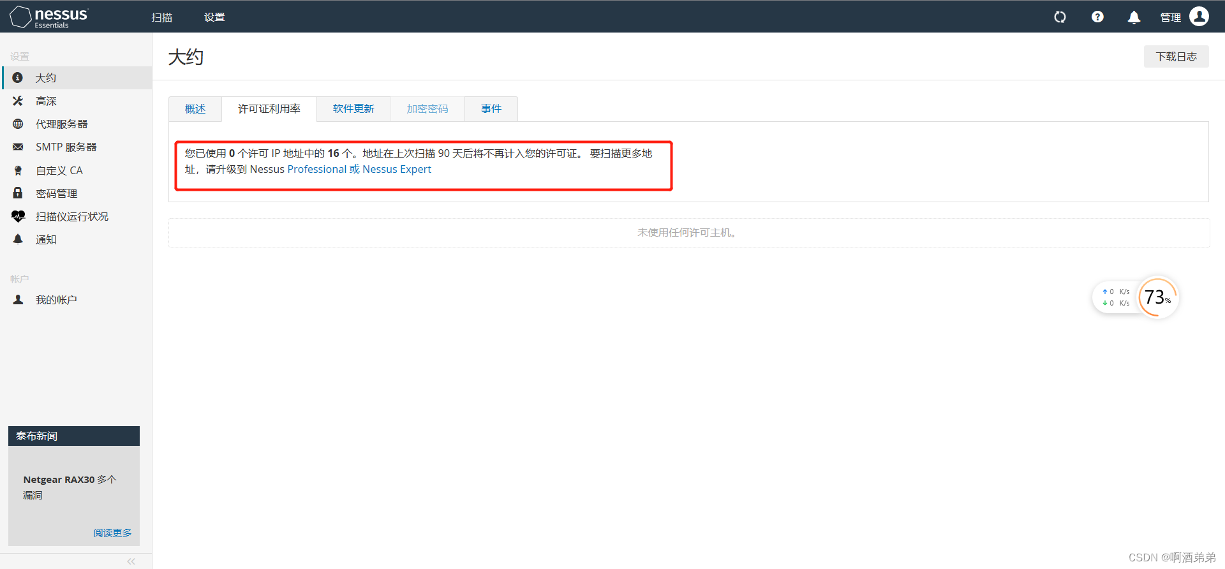Viewport: 1225px width, 569px height.
Task: Click the network speed K/s indicator
Action: pyautogui.click(x=1116, y=297)
